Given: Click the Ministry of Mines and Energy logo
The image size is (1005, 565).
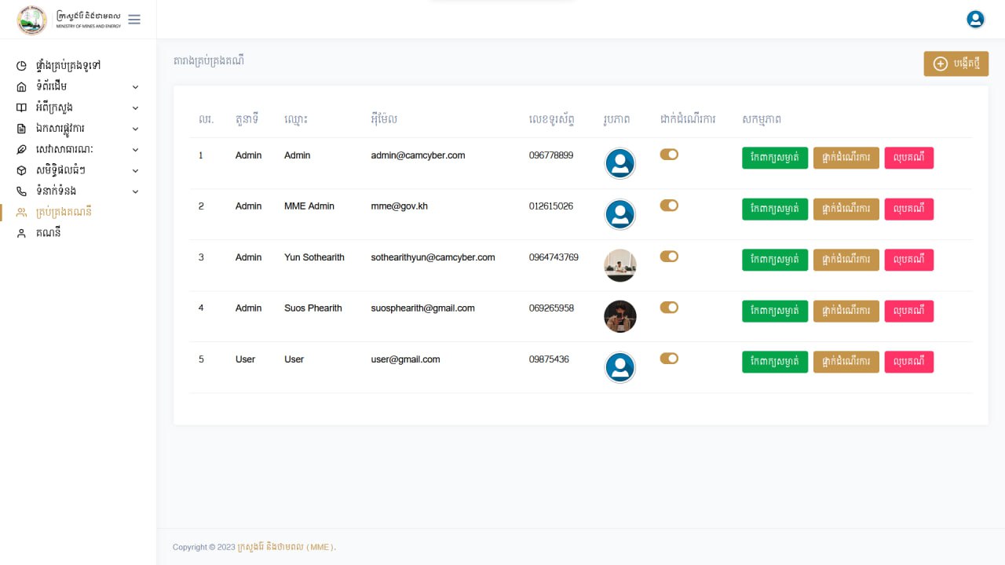Looking at the screenshot, I should pos(32,20).
